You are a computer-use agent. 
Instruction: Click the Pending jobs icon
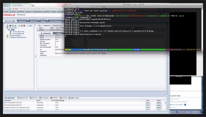30,98
